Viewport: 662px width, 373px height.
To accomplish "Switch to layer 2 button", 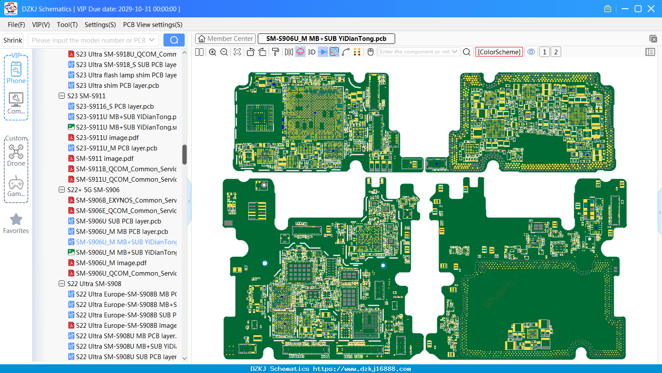I will (x=556, y=52).
